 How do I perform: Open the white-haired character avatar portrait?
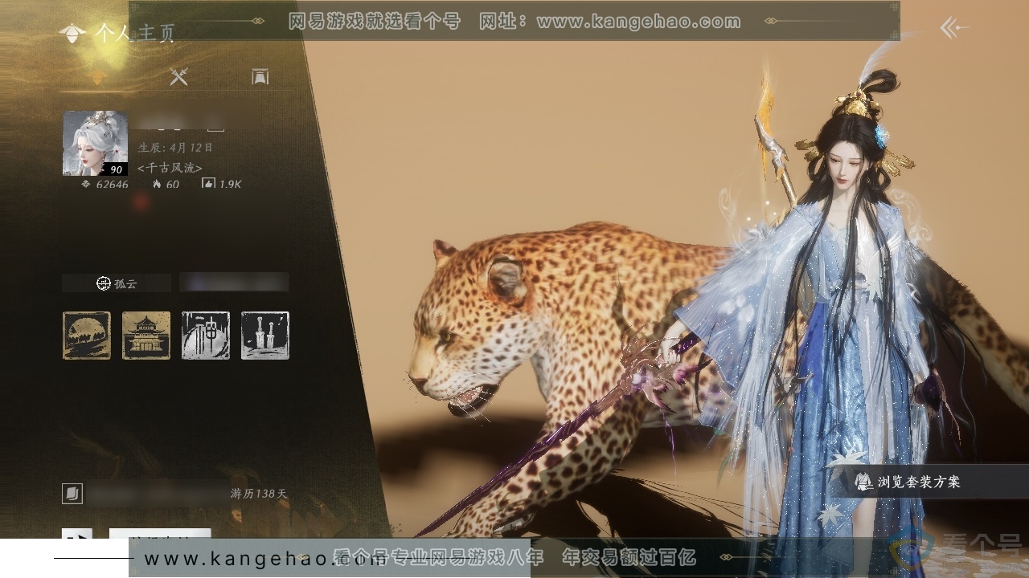tap(95, 143)
